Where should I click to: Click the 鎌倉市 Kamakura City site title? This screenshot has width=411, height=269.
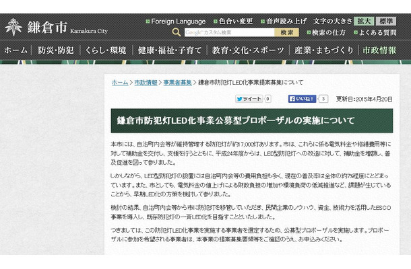click(67, 28)
